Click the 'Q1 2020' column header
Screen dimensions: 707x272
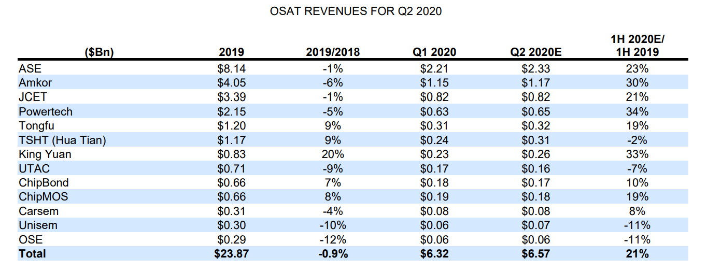[x=434, y=52]
